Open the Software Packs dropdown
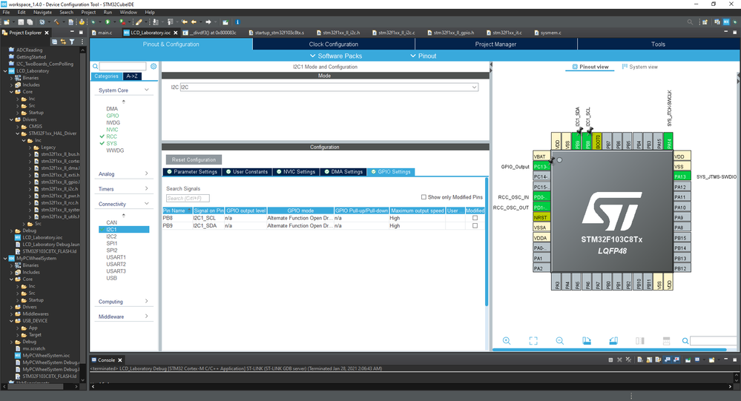The width and height of the screenshot is (741, 401). (335, 56)
